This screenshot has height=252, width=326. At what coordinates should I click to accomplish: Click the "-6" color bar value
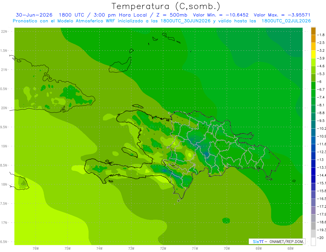click(x=320, y=82)
